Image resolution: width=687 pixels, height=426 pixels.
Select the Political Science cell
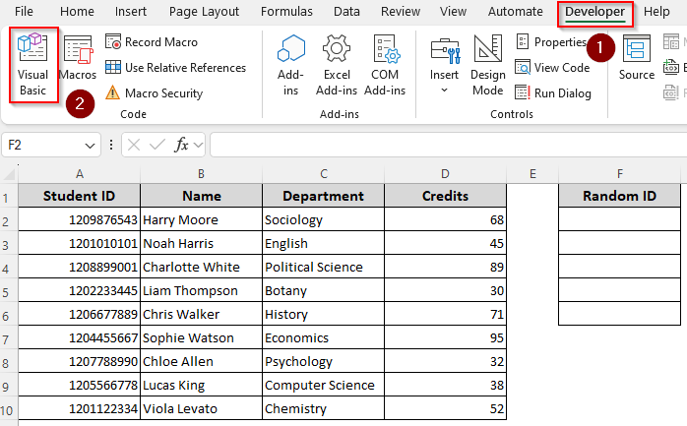pos(324,267)
